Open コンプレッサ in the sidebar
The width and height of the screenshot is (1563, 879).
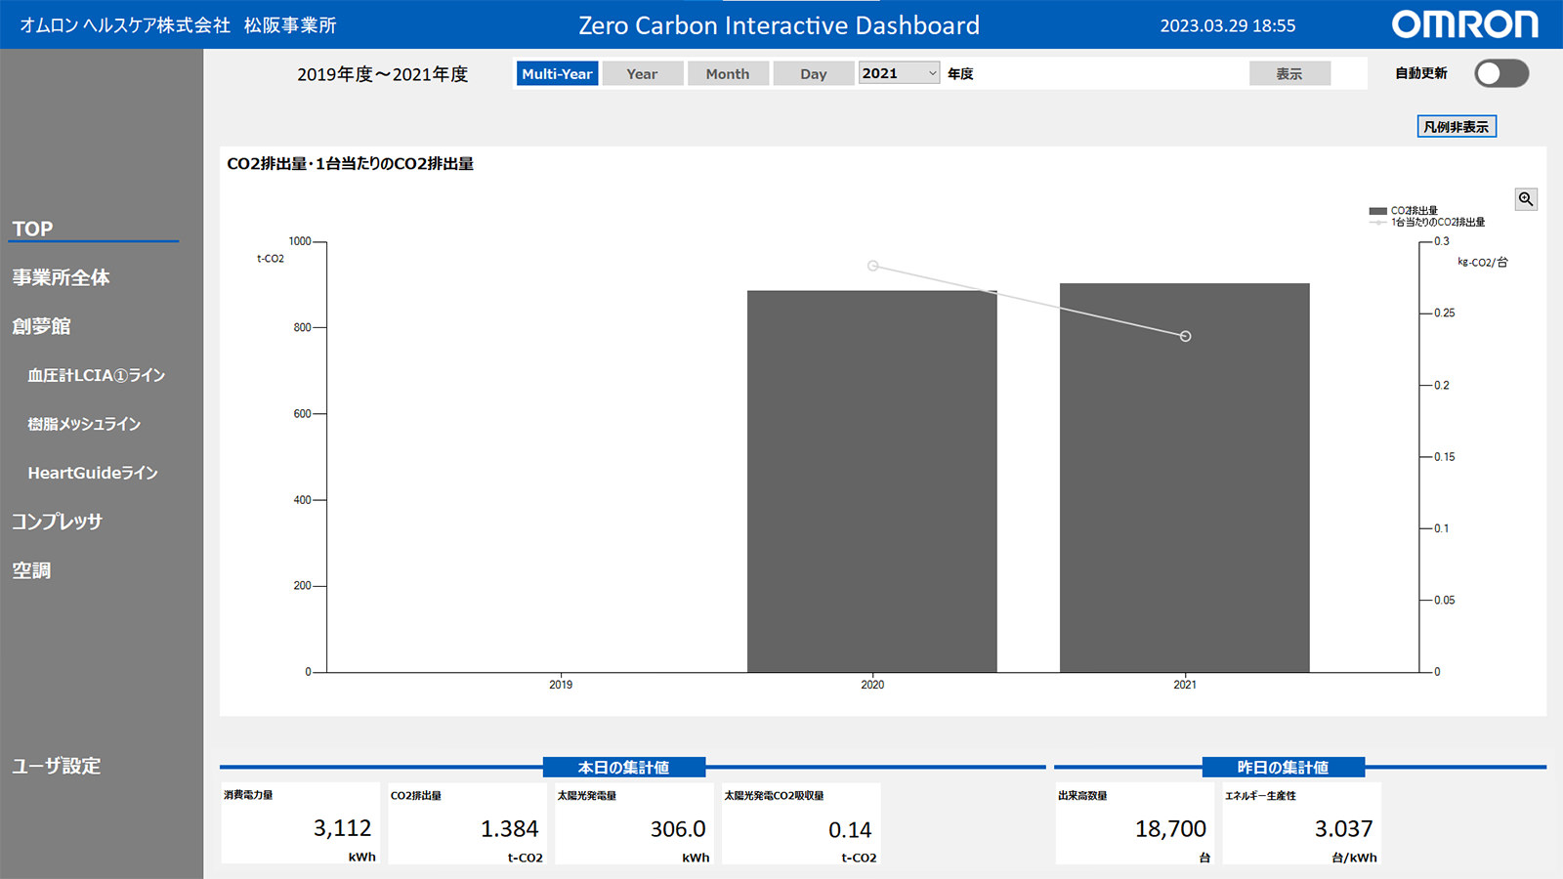tap(57, 522)
